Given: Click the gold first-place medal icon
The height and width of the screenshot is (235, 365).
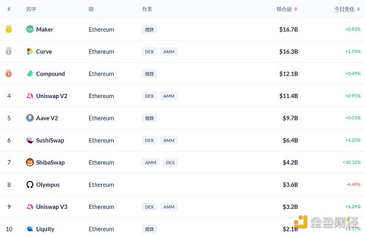Looking at the screenshot, I should [9, 29].
